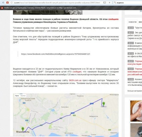Viewport: 142px width, 137px height.
Task: Switch map to Спутник view
Action: click(23, 96)
